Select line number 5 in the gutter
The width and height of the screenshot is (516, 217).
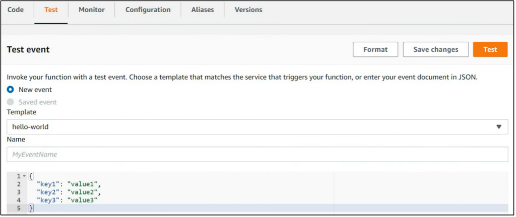tap(19, 208)
